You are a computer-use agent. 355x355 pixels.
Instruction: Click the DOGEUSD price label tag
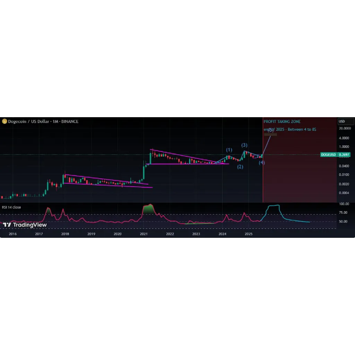click(328, 155)
